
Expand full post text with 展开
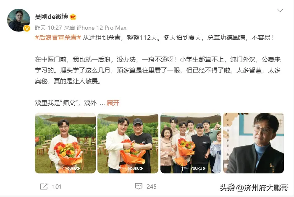coord(113,103)
